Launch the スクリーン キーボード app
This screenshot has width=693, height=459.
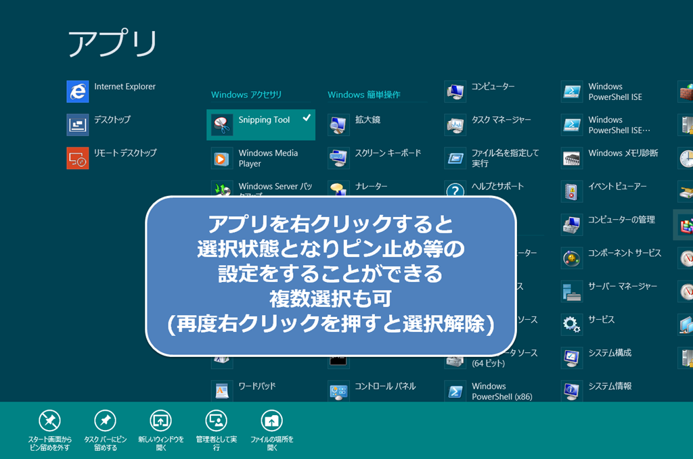click(x=375, y=158)
